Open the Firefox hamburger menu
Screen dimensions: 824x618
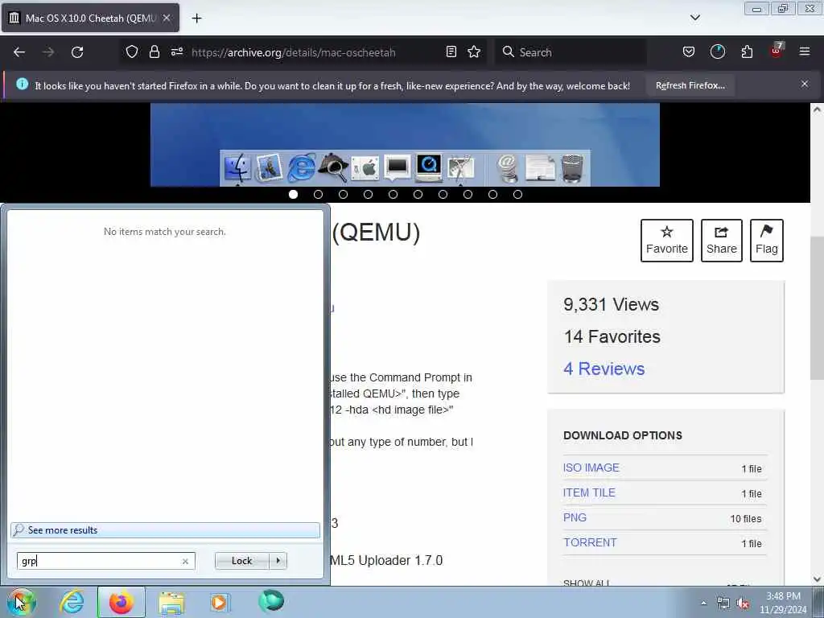tap(805, 51)
